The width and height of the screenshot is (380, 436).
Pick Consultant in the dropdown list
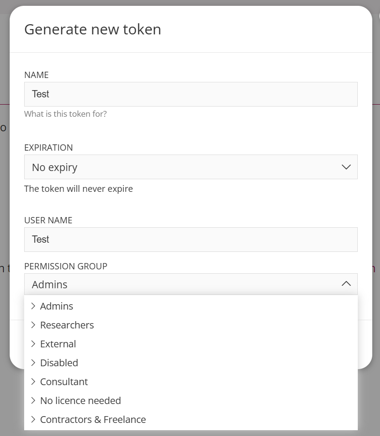pos(64,382)
